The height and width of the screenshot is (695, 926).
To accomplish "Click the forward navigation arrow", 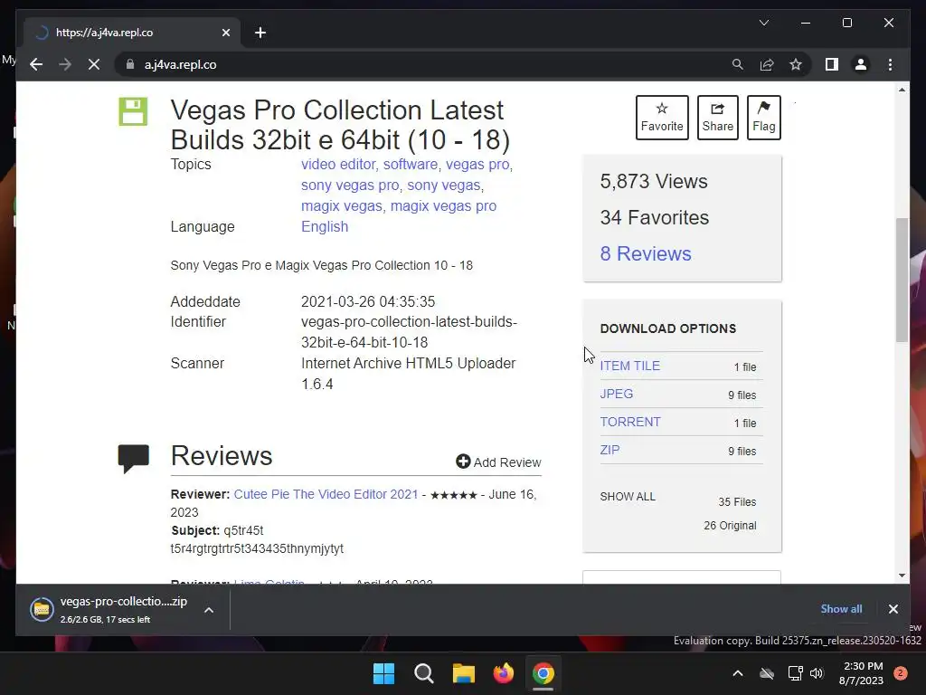I will (65, 64).
